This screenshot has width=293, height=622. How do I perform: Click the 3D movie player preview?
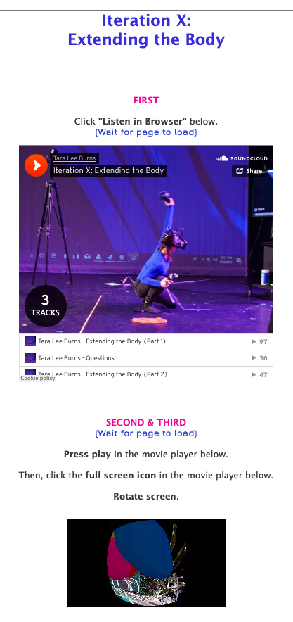point(146,562)
